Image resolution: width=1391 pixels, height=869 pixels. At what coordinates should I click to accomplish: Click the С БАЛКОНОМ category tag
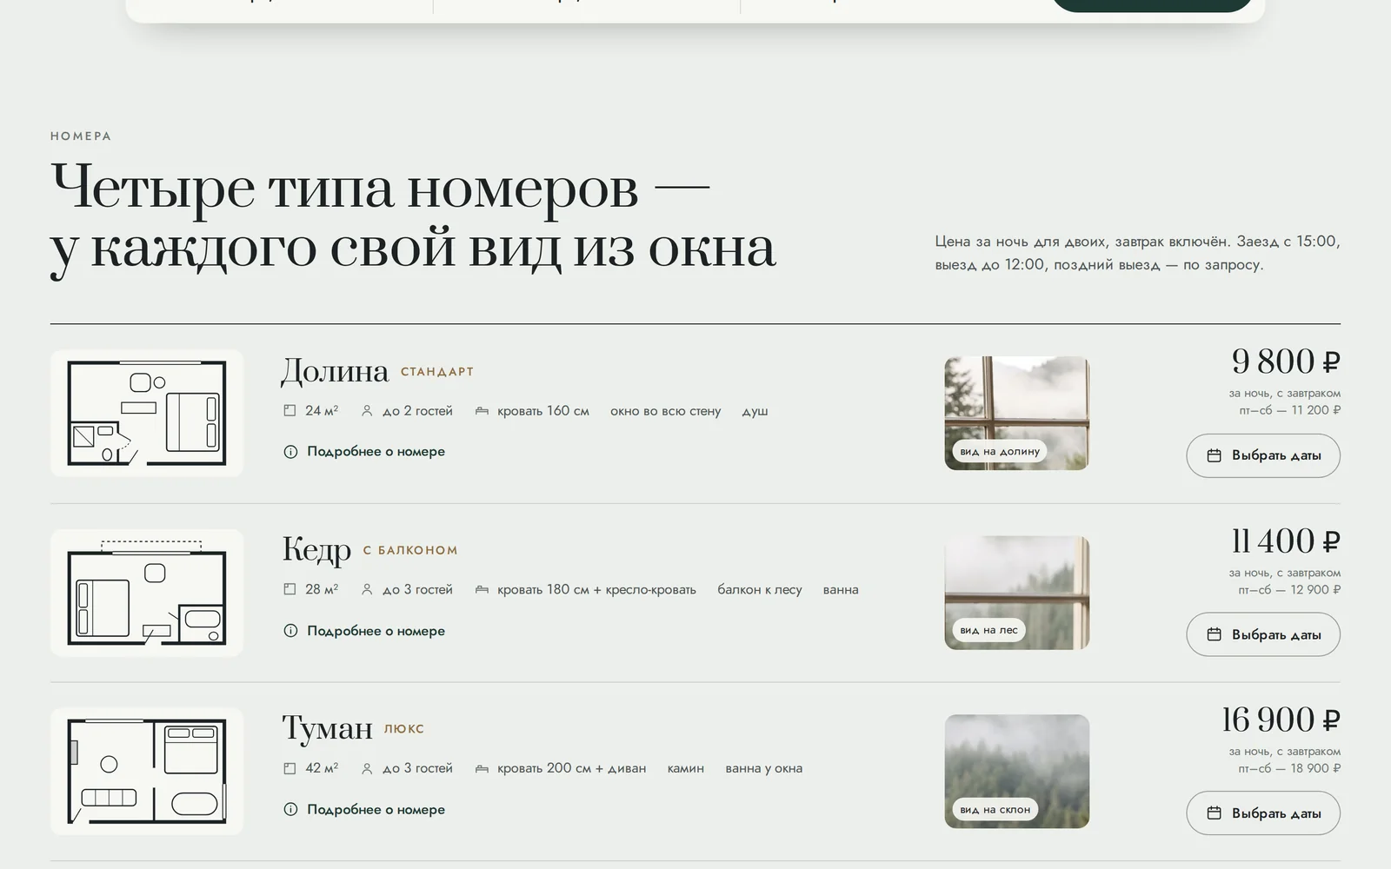click(x=410, y=551)
